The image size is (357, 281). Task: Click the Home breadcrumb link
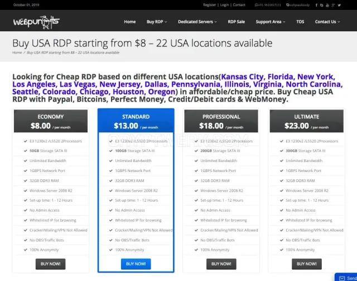pos(17,53)
